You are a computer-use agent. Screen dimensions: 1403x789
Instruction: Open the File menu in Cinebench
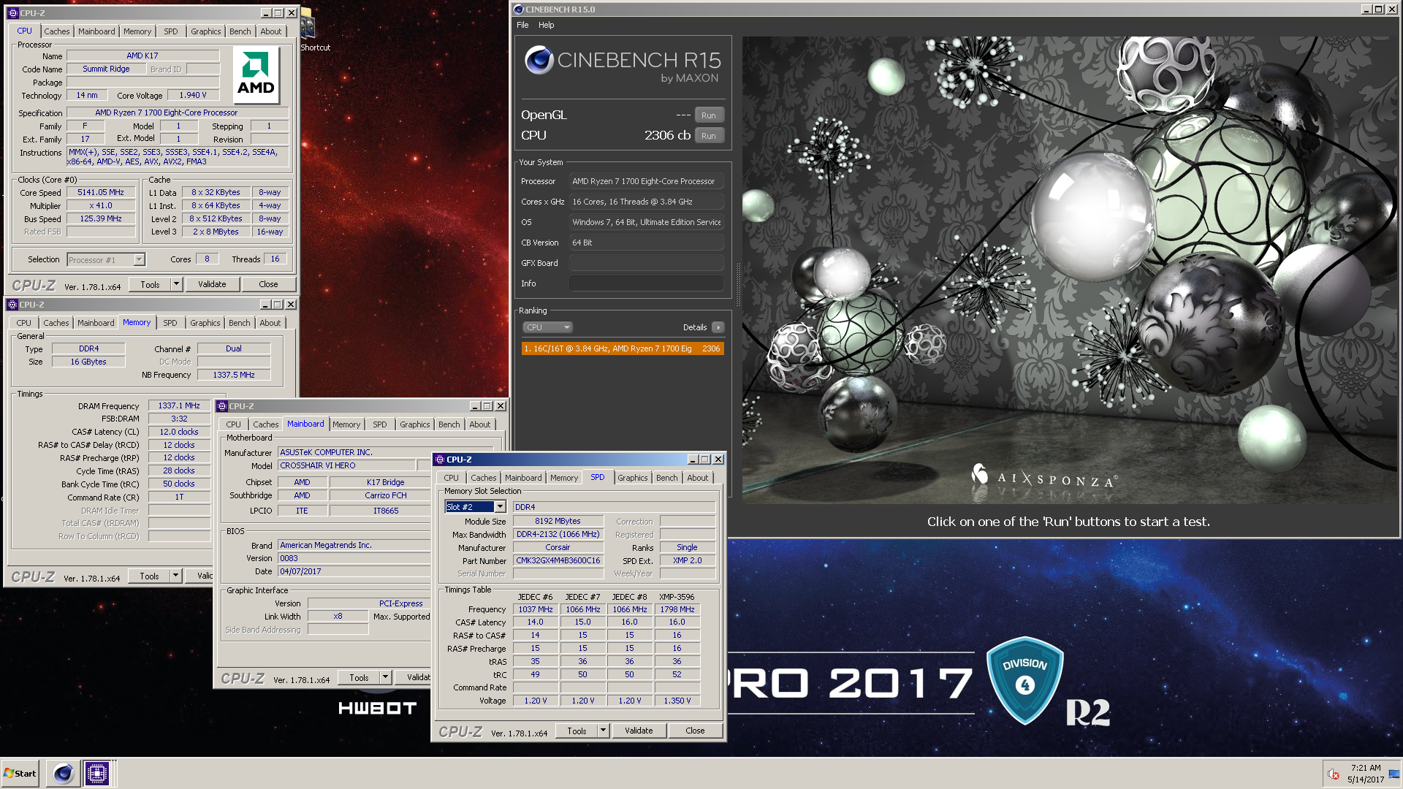[522, 25]
